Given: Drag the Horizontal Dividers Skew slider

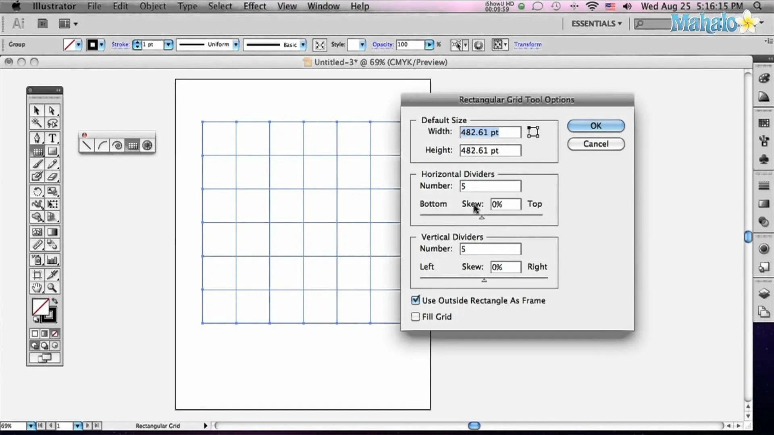Looking at the screenshot, I should tap(482, 216).
